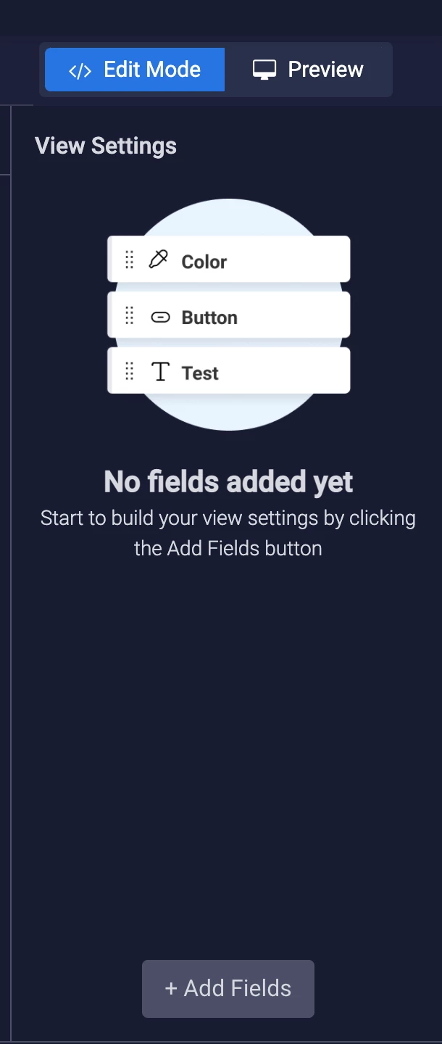Click the View Settings heading
Viewport: 442px width, 1044px height.
pos(106,146)
